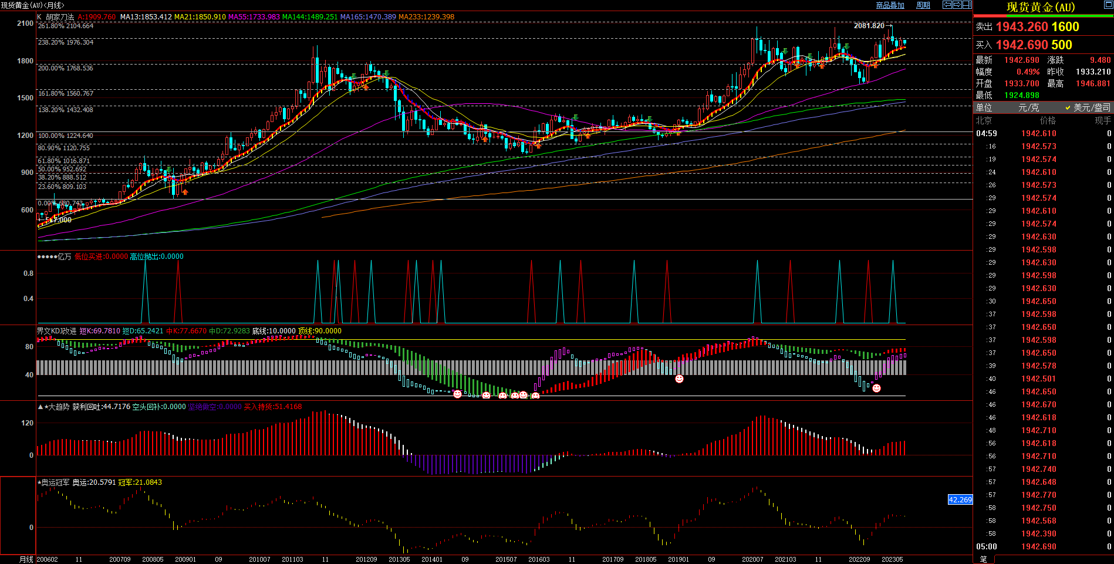Open the 商品叠加 link
This screenshot has height=564, width=1114.
coord(890,5)
